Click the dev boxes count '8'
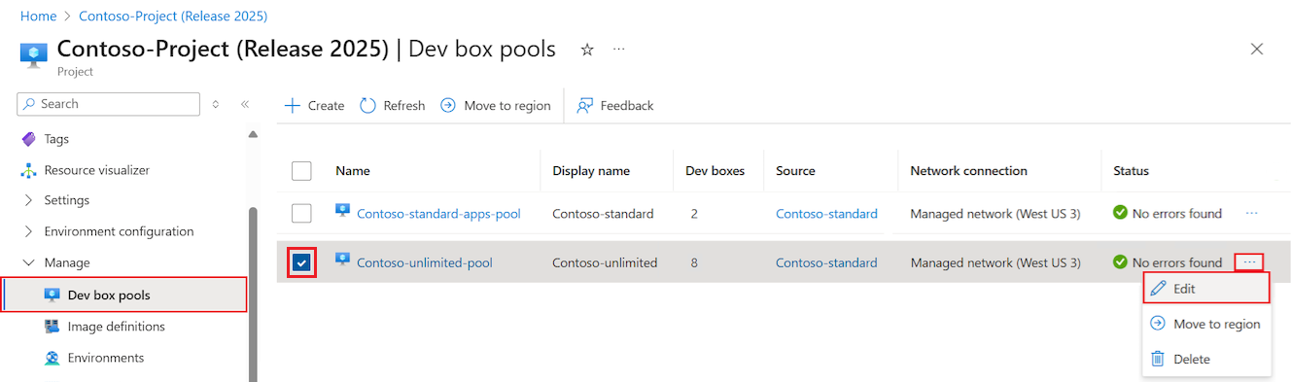 tap(694, 262)
